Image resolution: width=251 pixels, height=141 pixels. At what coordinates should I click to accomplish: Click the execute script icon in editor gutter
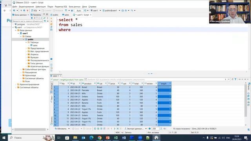pyautogui.click(x=51, y=24)
